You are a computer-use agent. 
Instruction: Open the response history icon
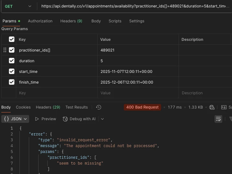(99, 107)
